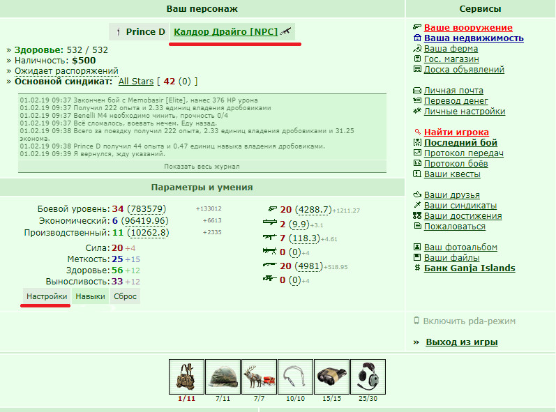The image size is (556, 412).
Task: Open Банк Ganja Islands link
Action: click(x=469, y=268)
